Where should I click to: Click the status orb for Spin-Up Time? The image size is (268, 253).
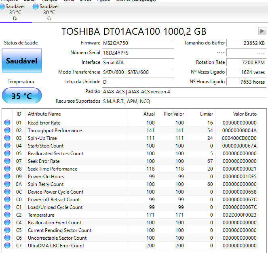pyautogui.click(x=7, y=138)
